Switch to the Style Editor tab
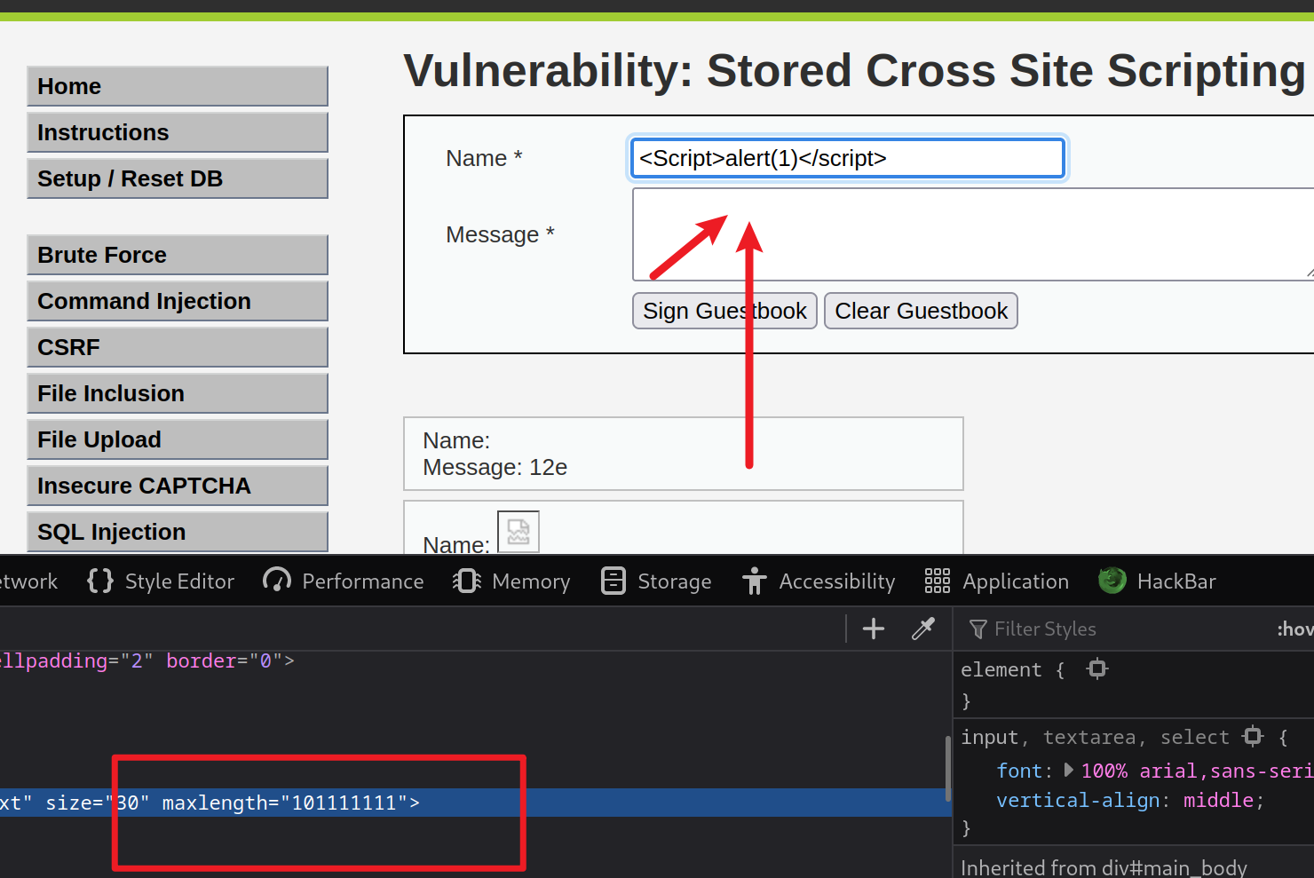This screenshot has height=878, width=1314. 161,581
